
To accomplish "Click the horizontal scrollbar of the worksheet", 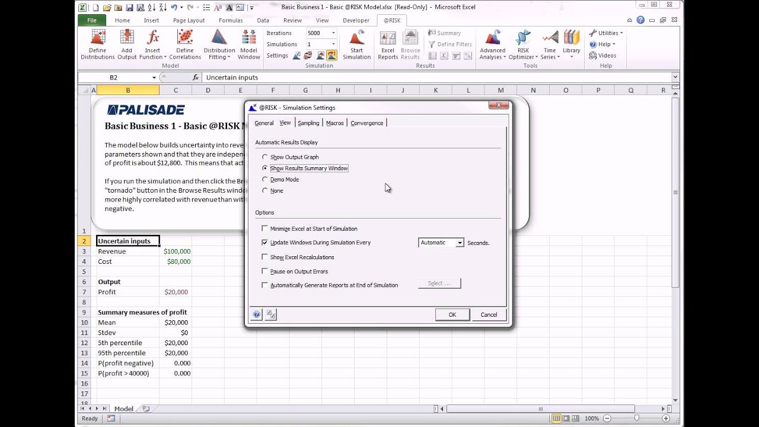I will tap(540, 409).
